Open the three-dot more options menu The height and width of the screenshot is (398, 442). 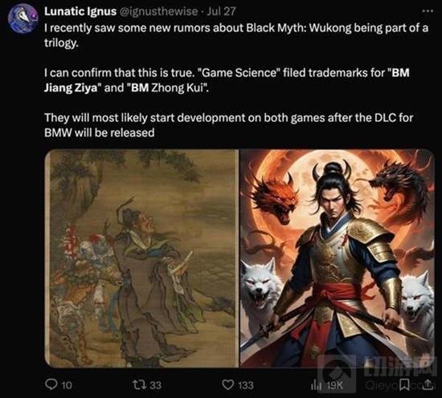point(428,11)
